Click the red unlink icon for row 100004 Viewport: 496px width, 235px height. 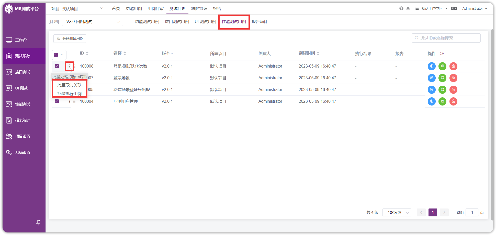(453, 101)
